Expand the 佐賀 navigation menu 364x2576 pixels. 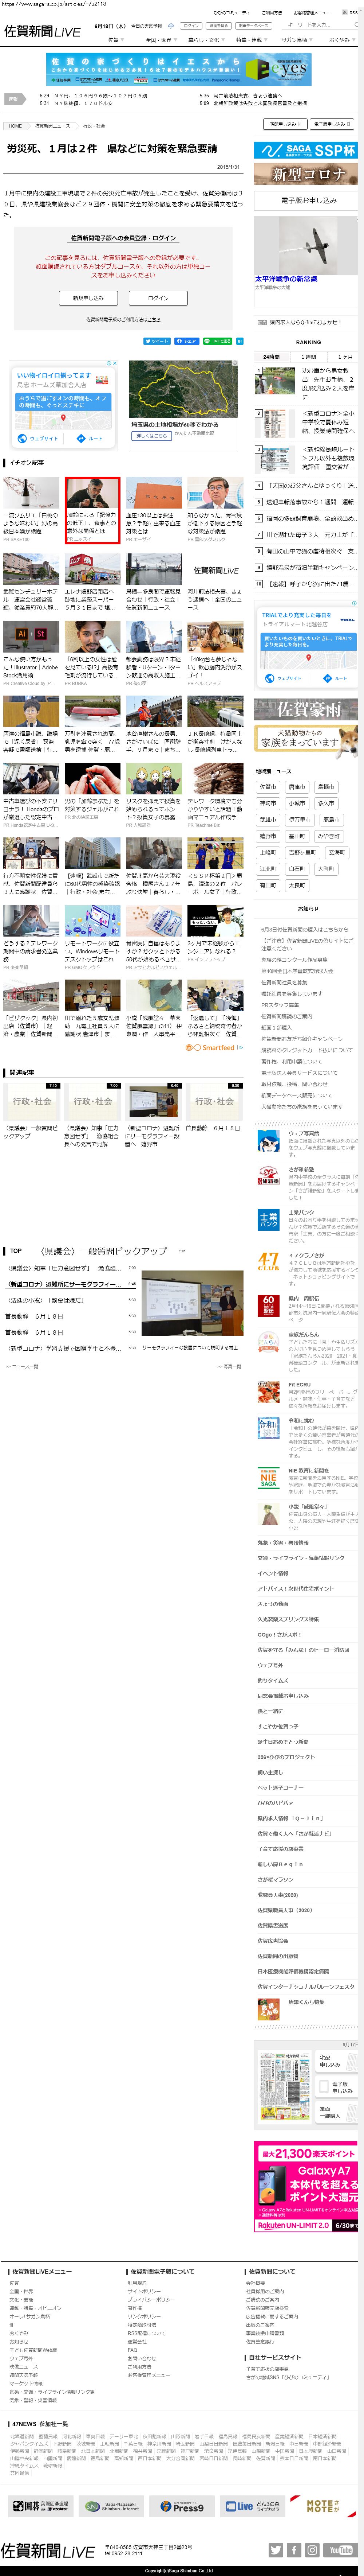(115, 40)
